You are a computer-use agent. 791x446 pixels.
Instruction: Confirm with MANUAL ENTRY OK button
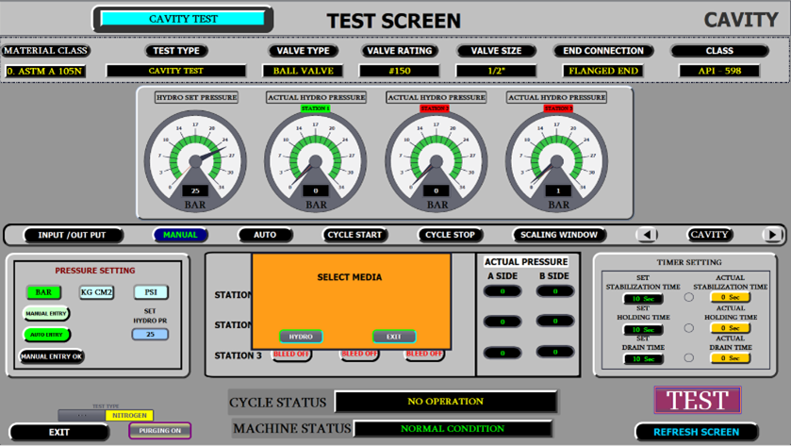pos(52,356)
